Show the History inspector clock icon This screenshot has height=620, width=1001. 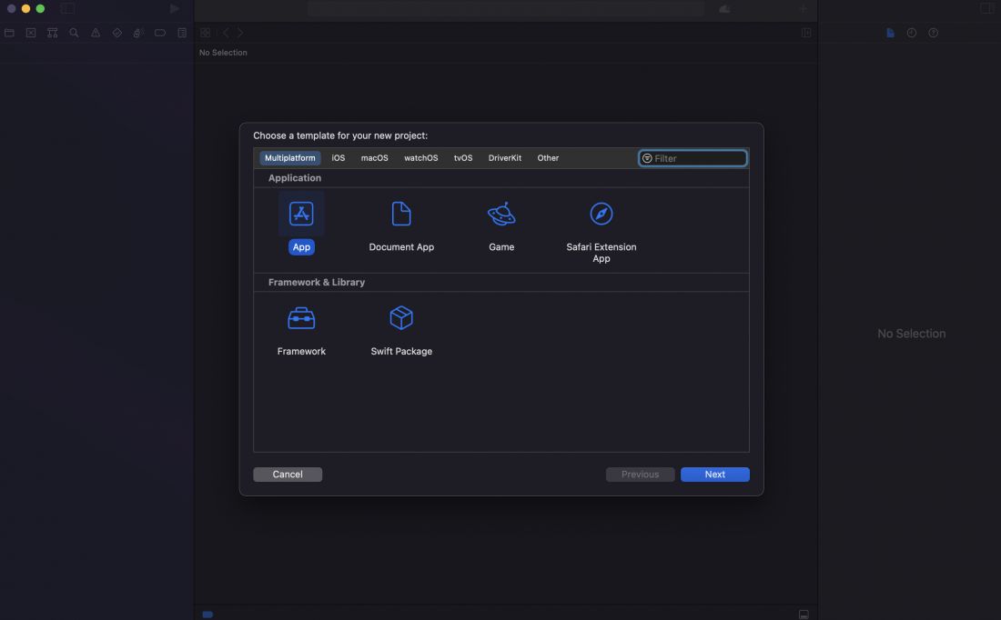(912, 33)
